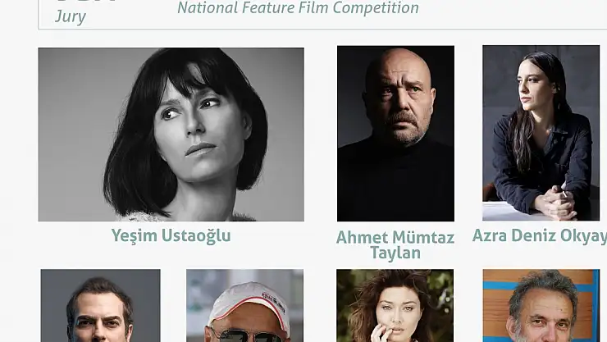
Task: Click the Azra Deniz Okyay name caption
Action: click(540, 235)
